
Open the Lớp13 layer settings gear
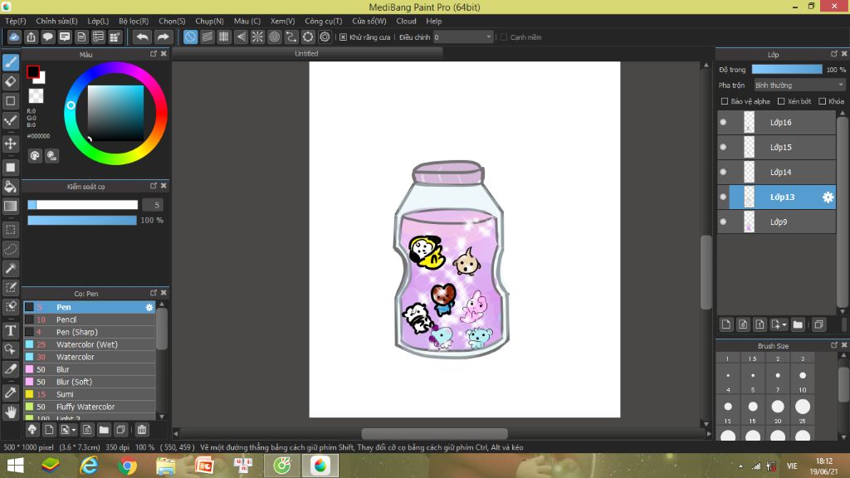pos(828,198)
